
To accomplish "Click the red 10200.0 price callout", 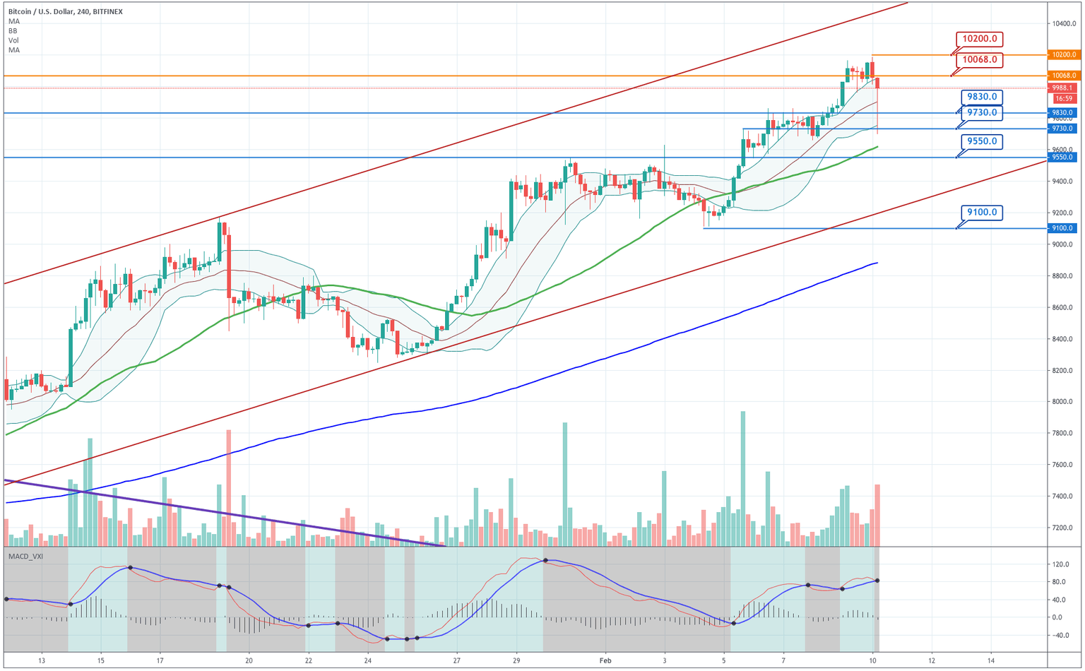I will point(980,40).
